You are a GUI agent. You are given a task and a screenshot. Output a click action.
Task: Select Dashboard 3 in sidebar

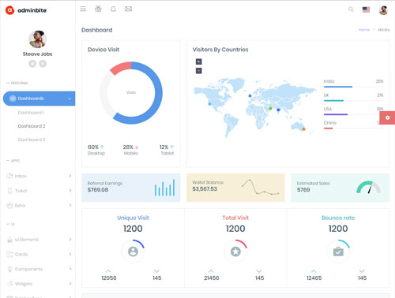tap(32, 140)
